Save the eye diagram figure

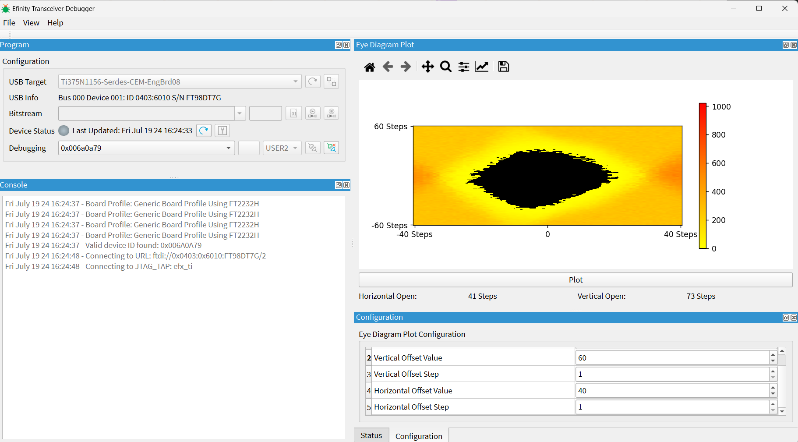504,67
